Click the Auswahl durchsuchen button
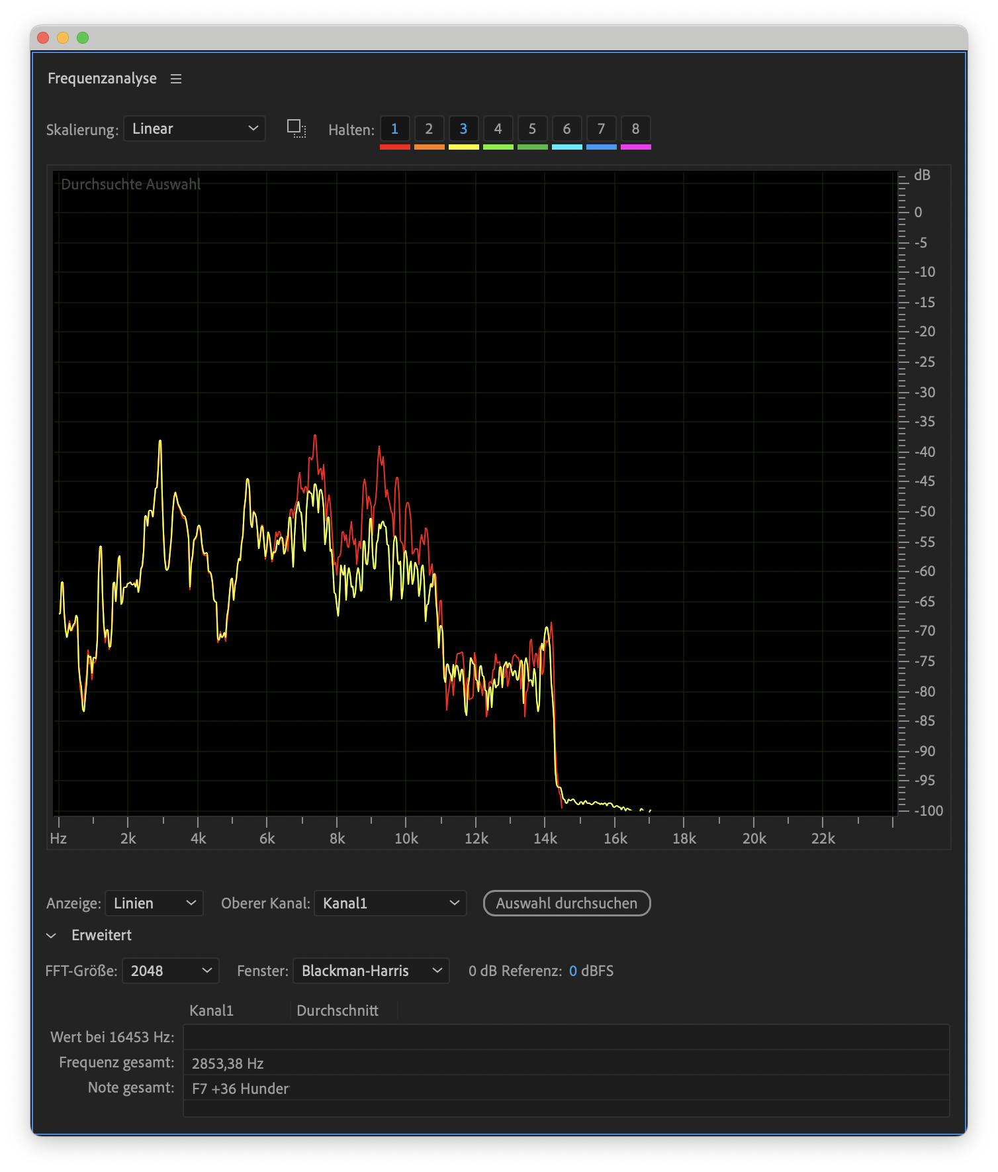The image size is (998, 1172). point(567,903)
